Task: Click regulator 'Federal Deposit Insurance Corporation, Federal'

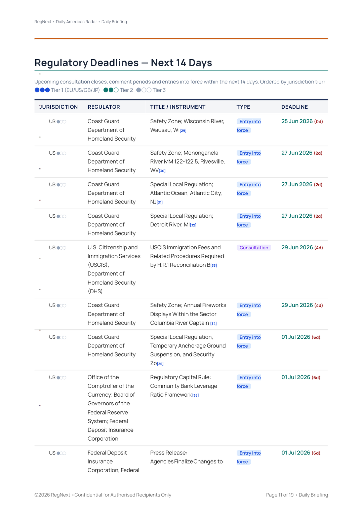Action: pyautogui.click(x=113, y=462)
